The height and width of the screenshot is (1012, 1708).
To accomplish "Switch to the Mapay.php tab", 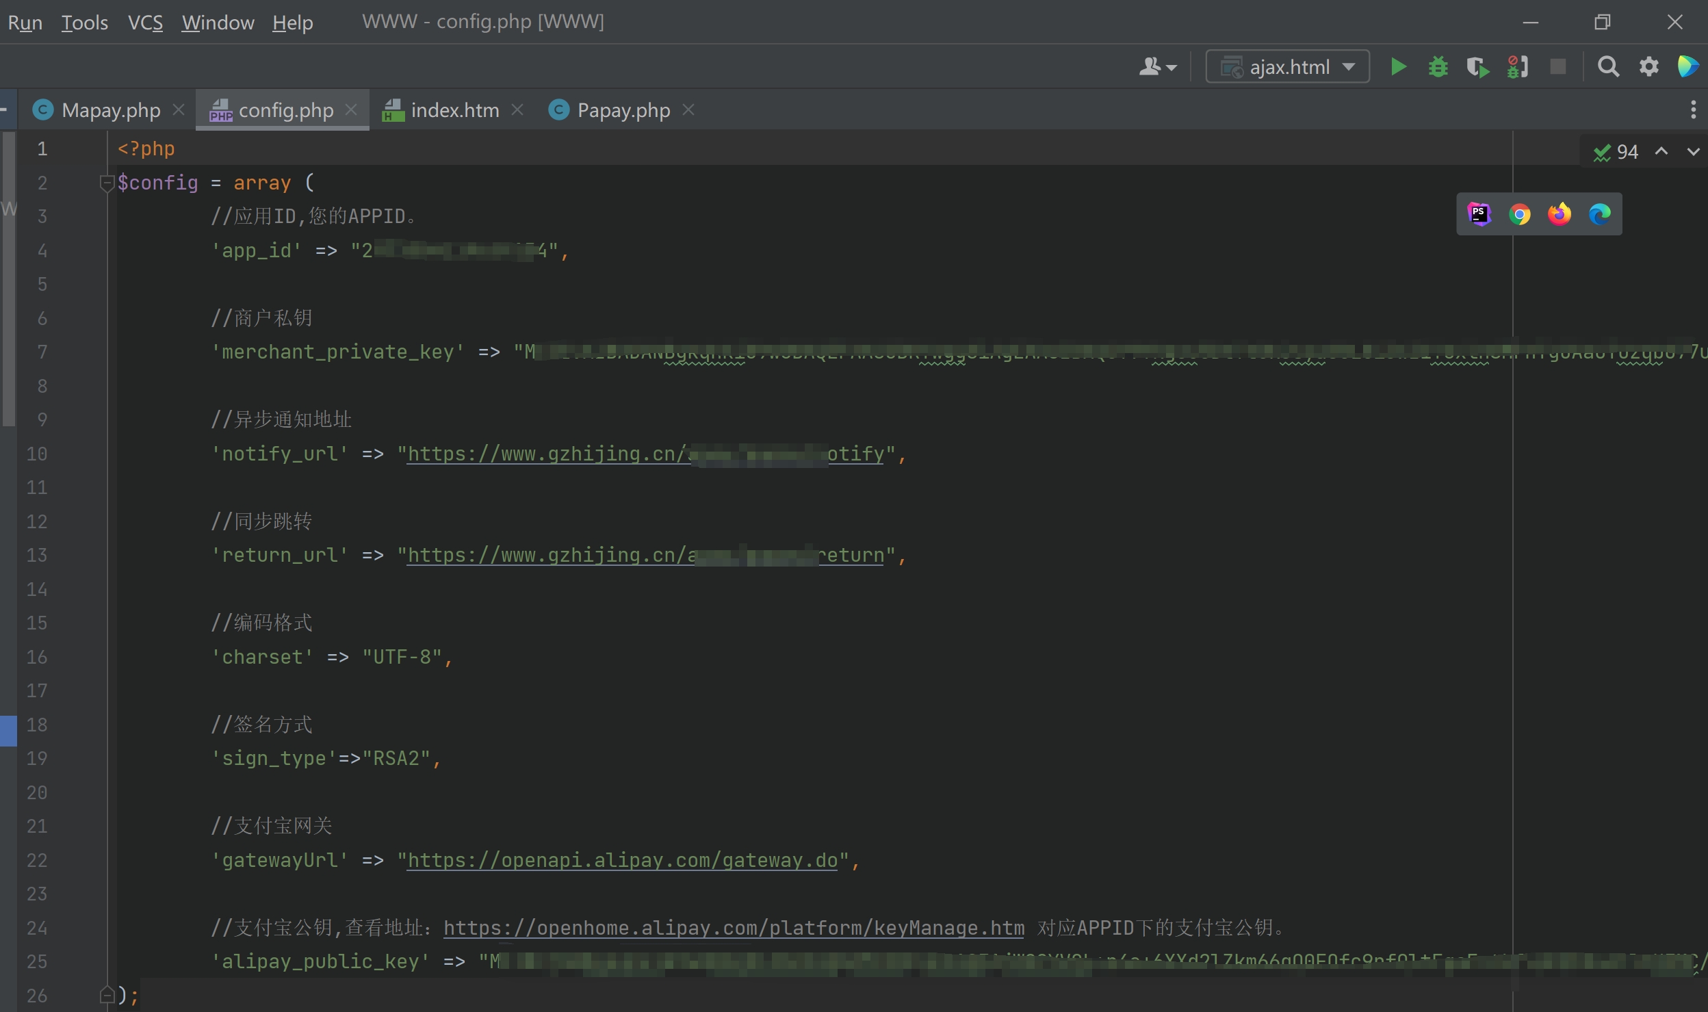I will click(110, 110).
